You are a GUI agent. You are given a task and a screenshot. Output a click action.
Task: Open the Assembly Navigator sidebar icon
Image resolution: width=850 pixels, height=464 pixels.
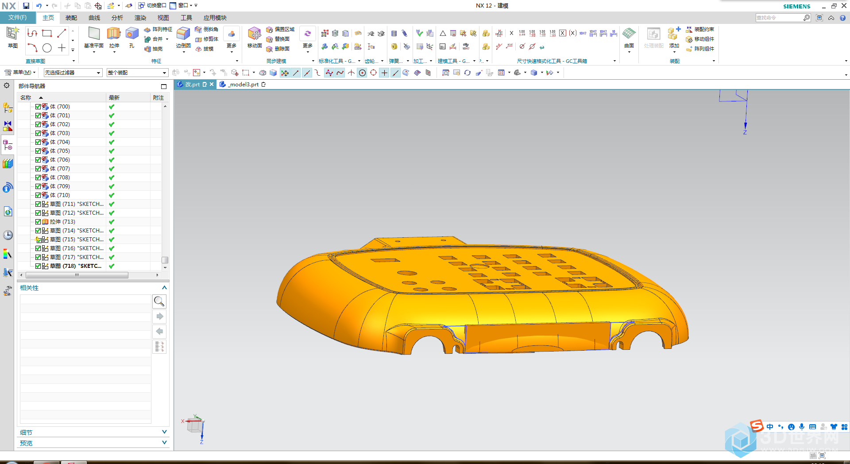(8, 107)
